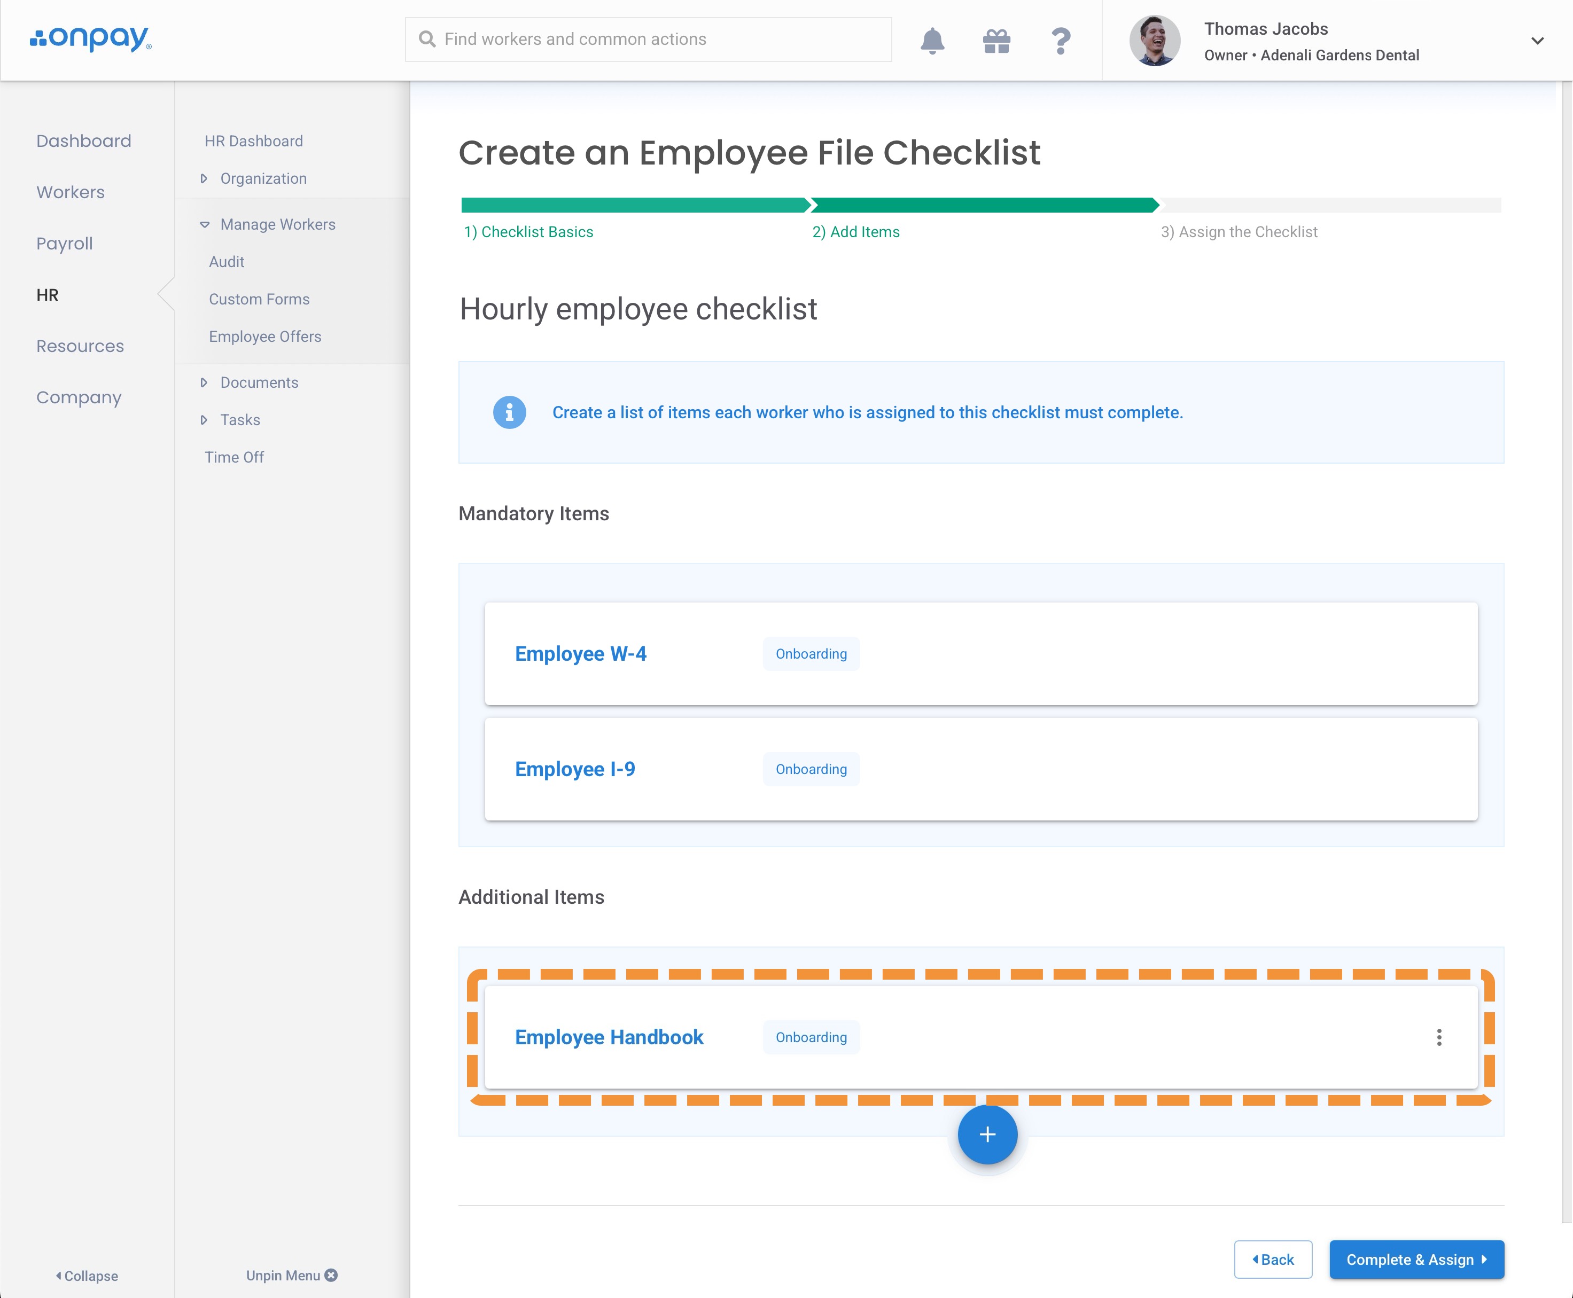The width and height of the screenshot is (1573, 1298).
Task: Unpin the side menu
Action: coord(291,1275)
